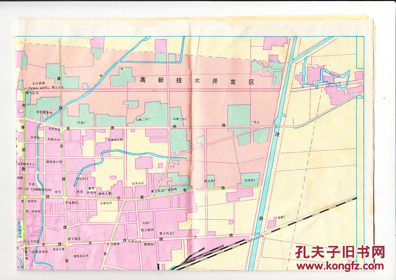Click the '推土机总厂招待所' map label
Viewport: 396px width, 280px height.
(164, 191)
